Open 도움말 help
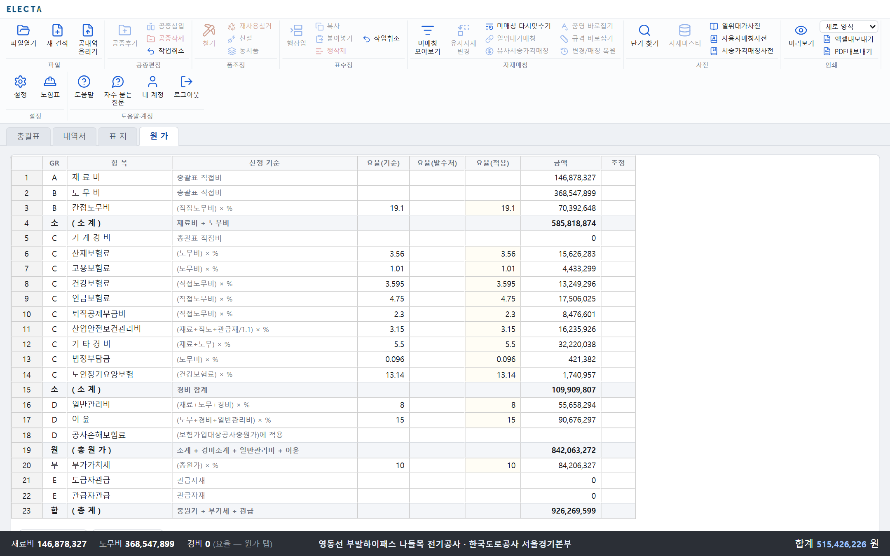 click(x=84, y=86)
